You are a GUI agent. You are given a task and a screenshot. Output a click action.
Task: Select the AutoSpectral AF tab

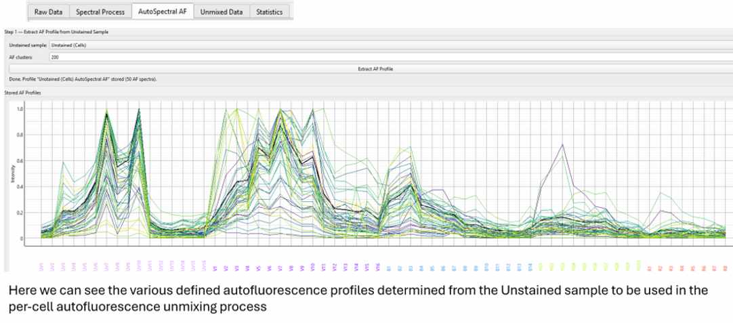point(162,12)
